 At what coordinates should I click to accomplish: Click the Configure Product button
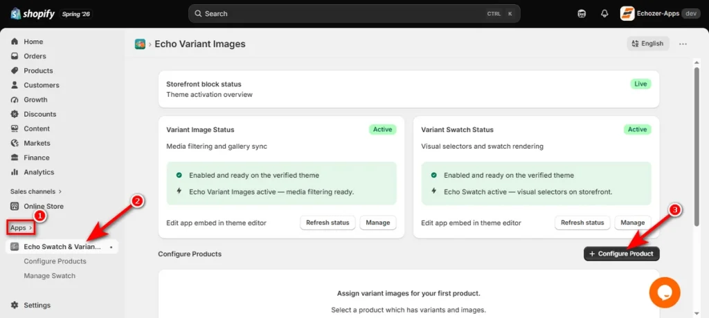[x=622, y=254]
